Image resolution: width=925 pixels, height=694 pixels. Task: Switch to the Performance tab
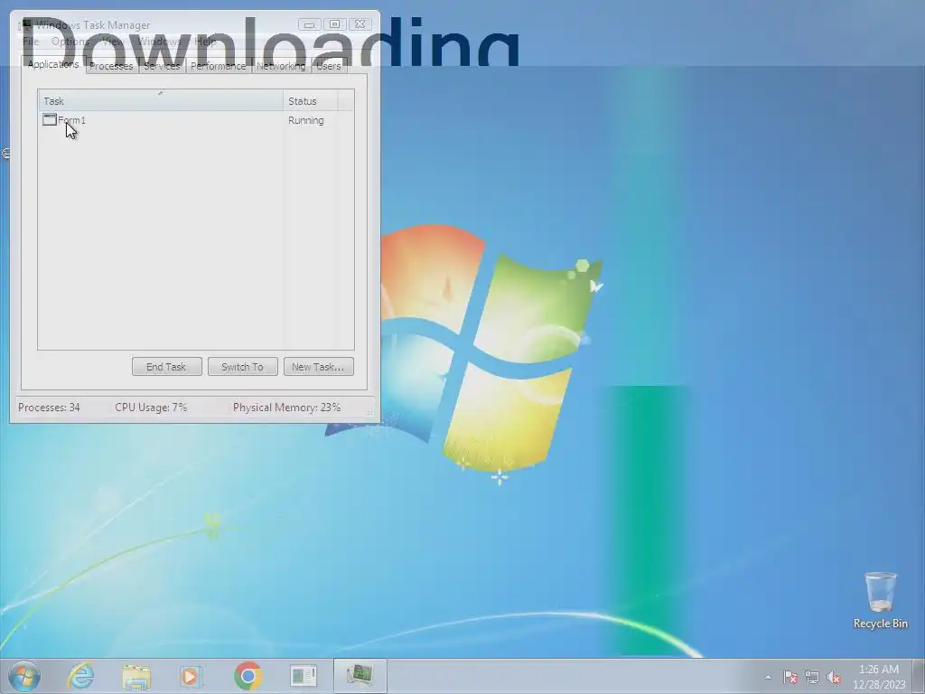point(218,66)
